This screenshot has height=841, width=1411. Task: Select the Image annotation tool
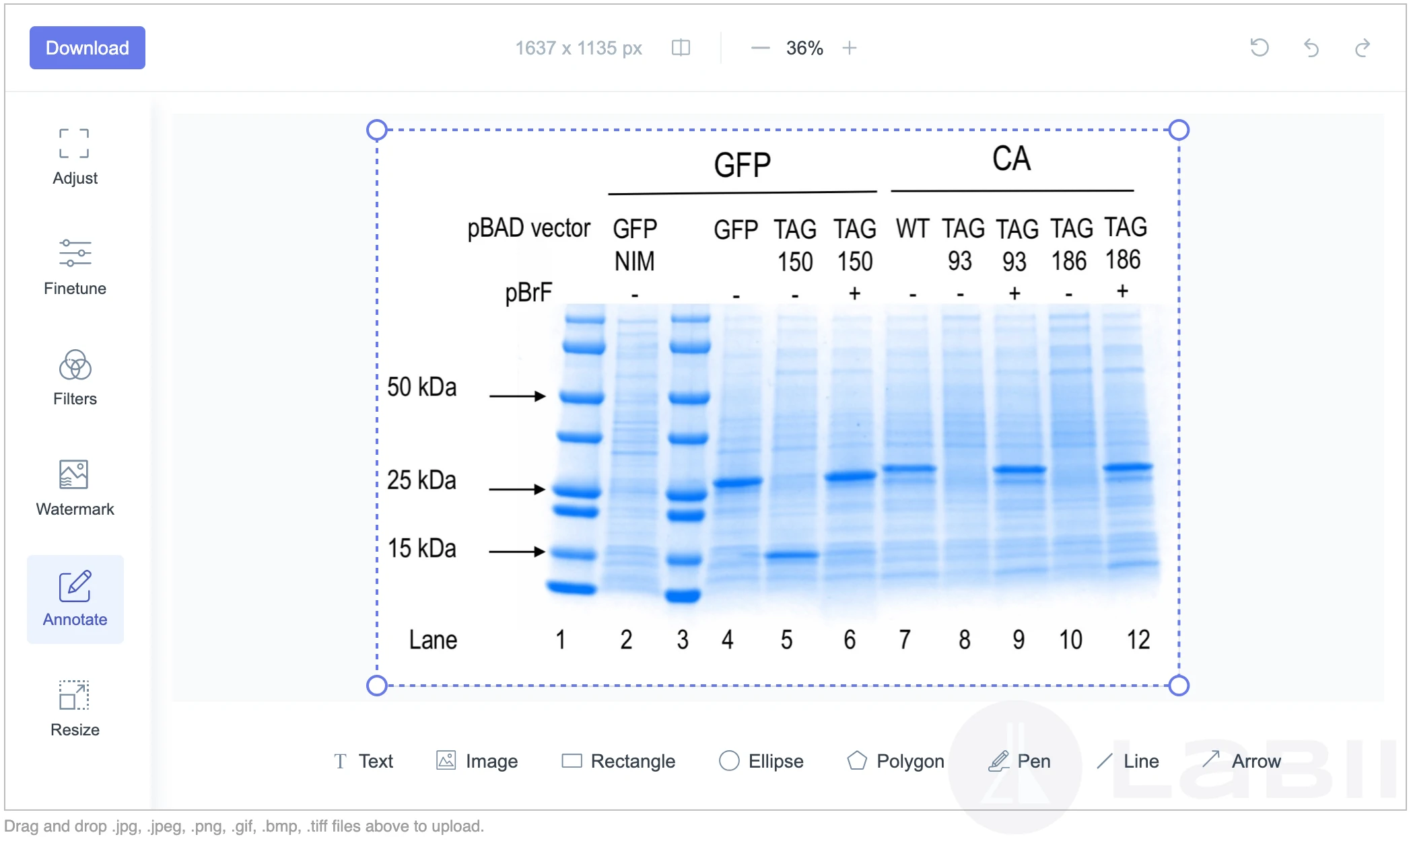pyautogui.click(x=477, y=761)
